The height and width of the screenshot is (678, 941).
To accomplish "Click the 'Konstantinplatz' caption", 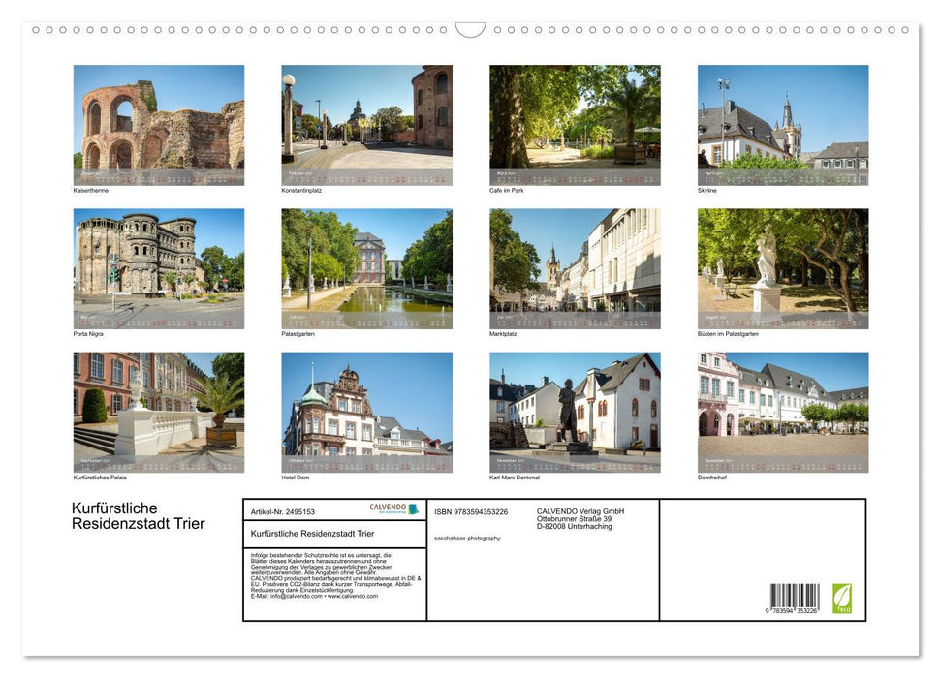I will coord(301,190).
